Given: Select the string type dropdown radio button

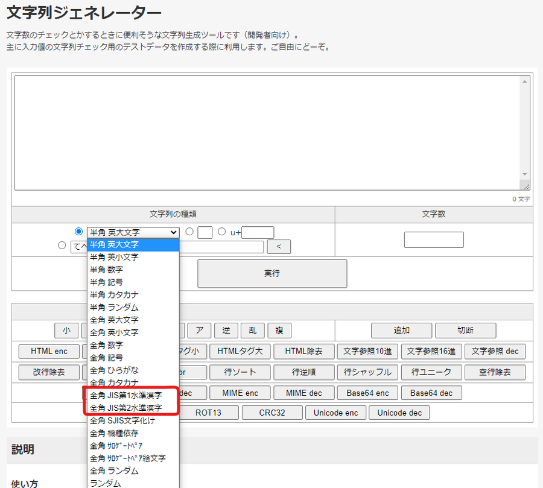Looking at the screenshot, I should (78, 232).
